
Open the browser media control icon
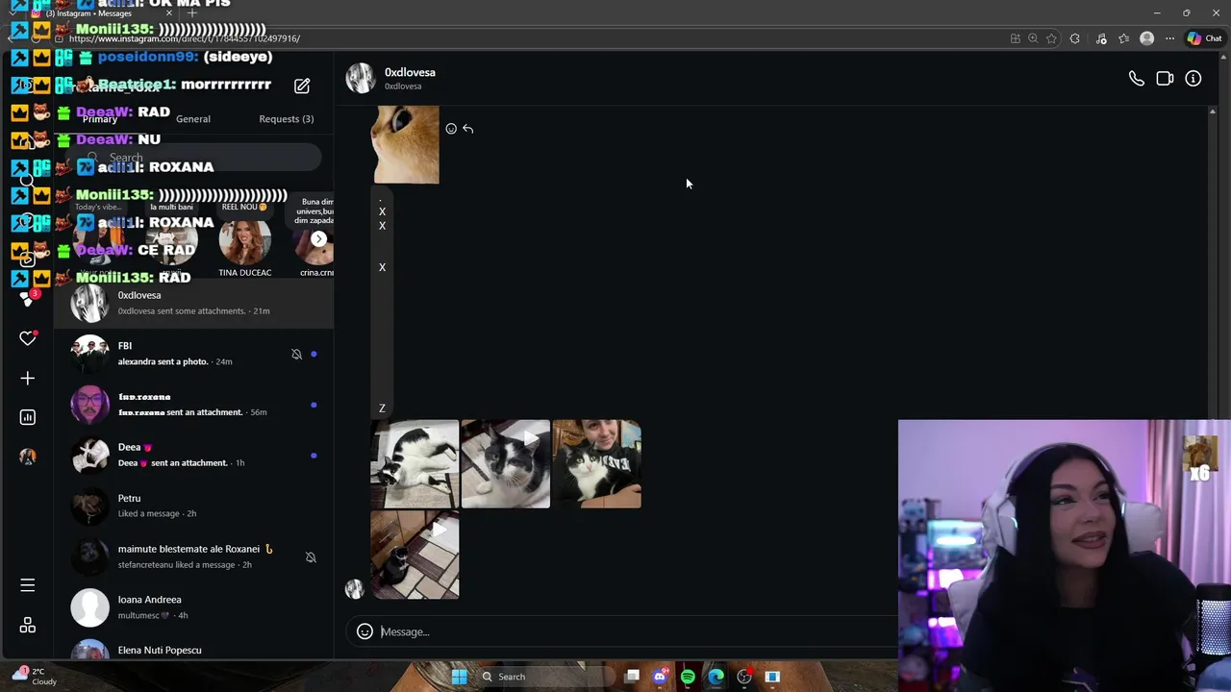point(1101,38)
